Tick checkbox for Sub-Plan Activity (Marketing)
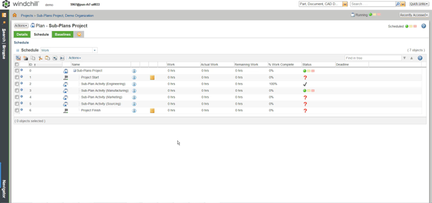Image resolution: width=432 pixels, height=203 pixels. 17,97
